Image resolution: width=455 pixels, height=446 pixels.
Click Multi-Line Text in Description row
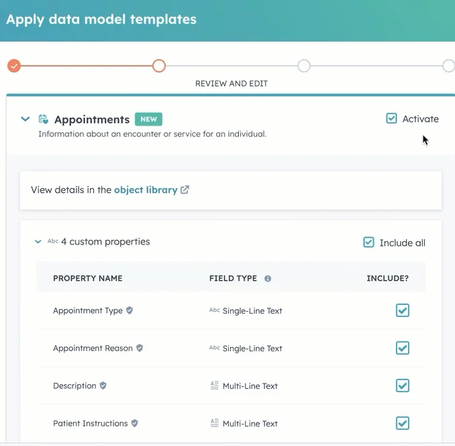click(250, 386)
